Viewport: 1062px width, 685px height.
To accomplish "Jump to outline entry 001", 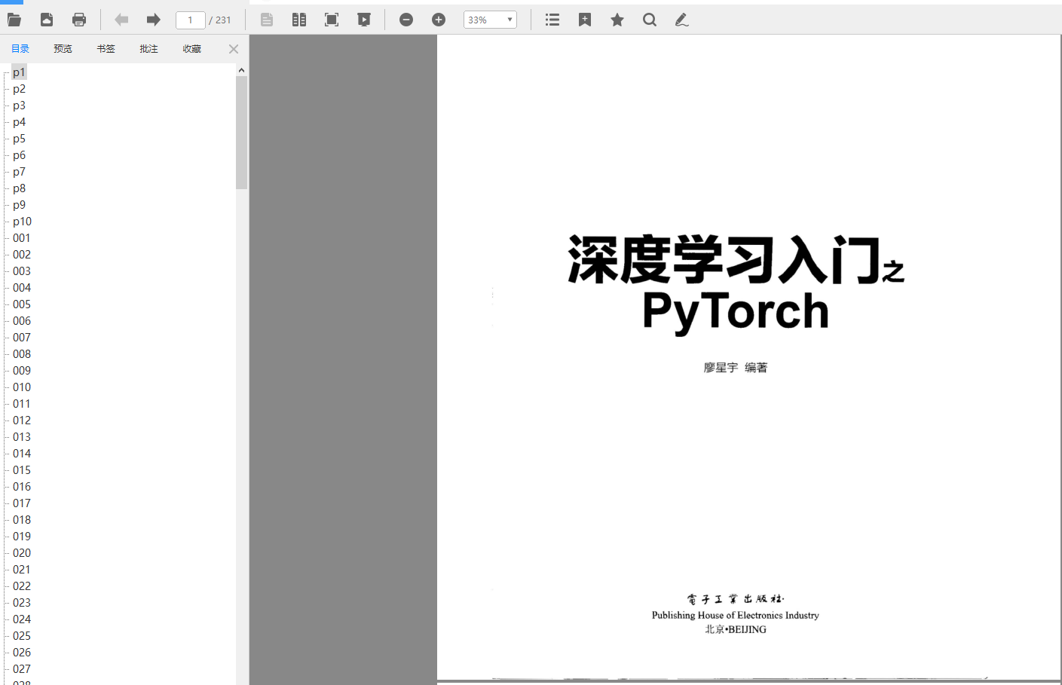I will point(22,238).
